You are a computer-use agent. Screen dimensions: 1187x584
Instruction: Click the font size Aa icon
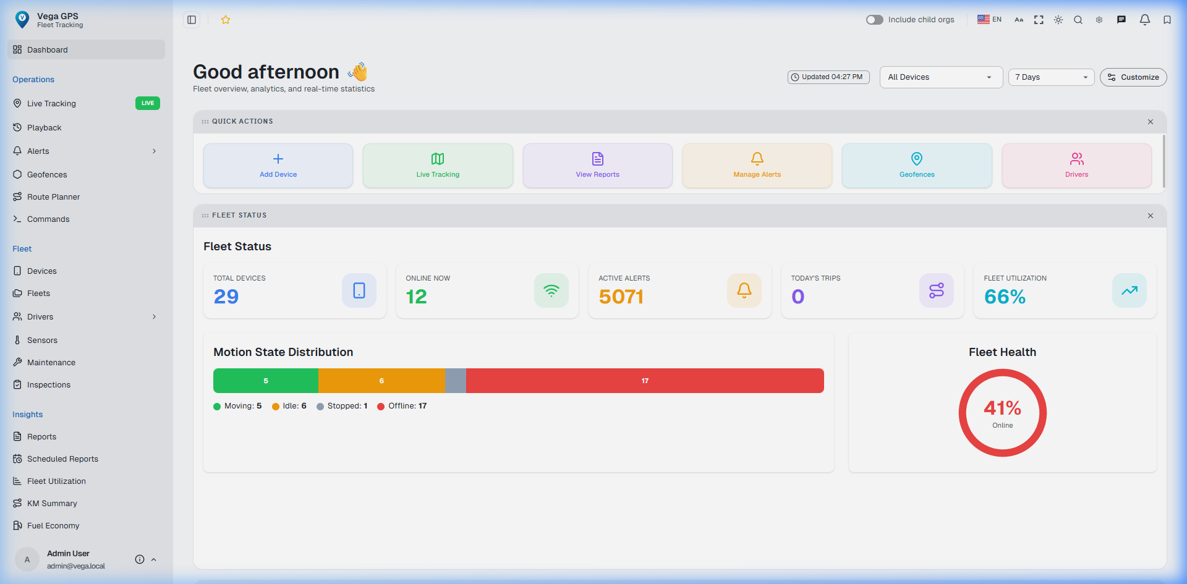(1019, 20)
